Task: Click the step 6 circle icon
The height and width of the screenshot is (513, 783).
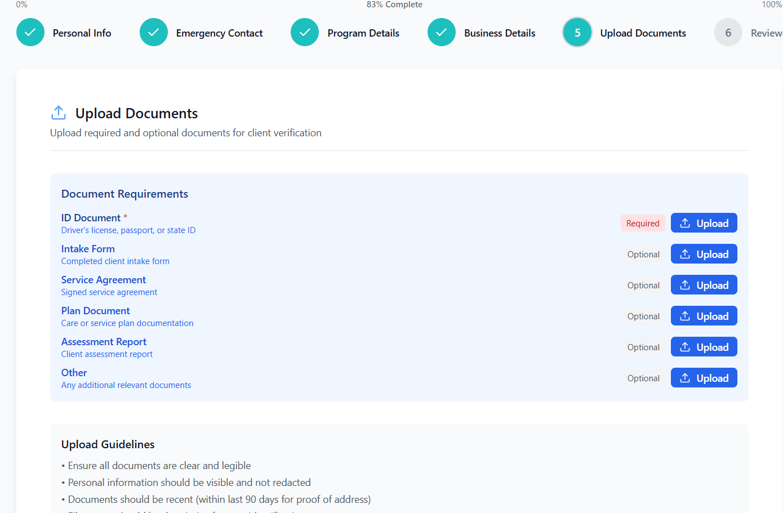Action: 728,33
